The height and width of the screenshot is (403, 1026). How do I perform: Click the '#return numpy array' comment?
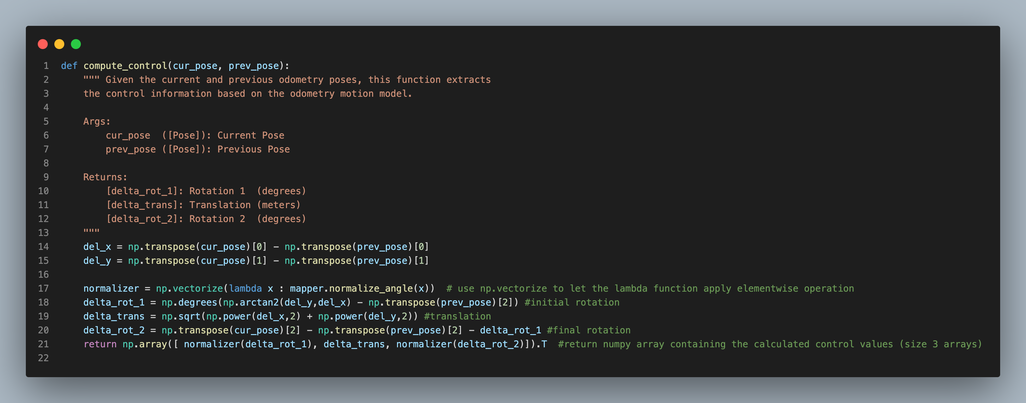click(x=770, y=344)
